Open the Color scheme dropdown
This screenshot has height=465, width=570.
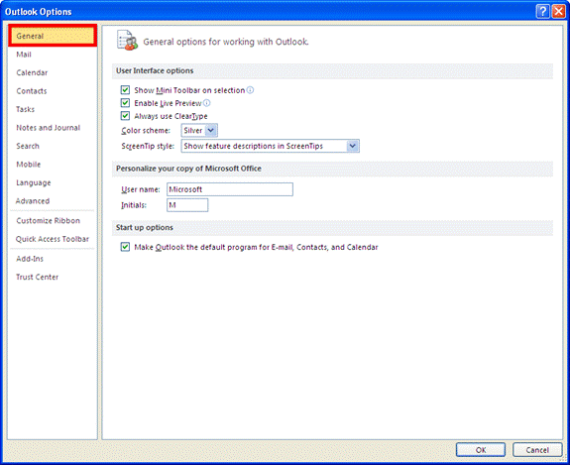pos(199,130)
